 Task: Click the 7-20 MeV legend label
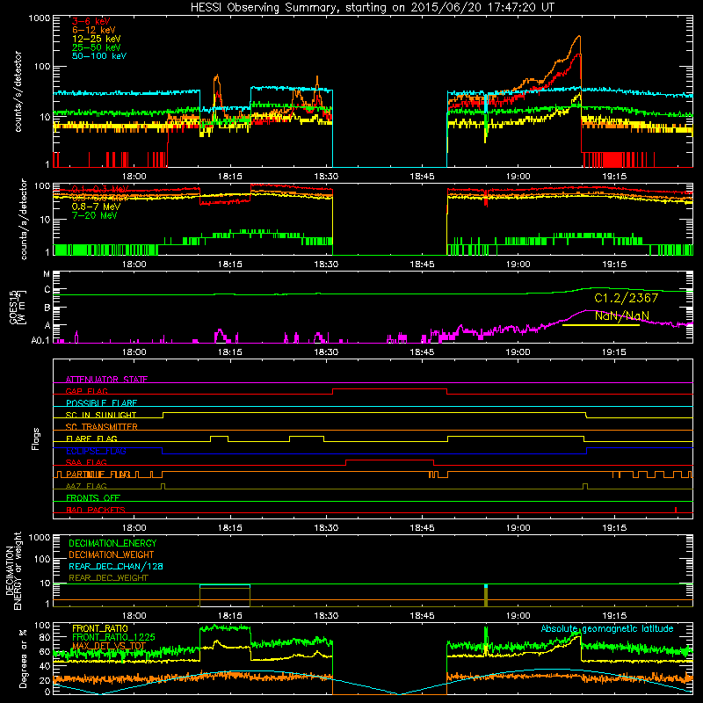(x=94, y=215)
